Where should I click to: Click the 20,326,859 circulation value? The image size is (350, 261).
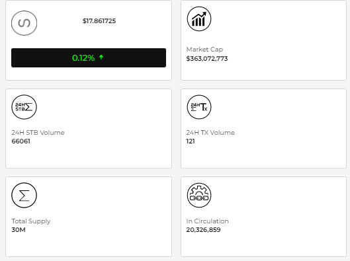coord(204,230)
